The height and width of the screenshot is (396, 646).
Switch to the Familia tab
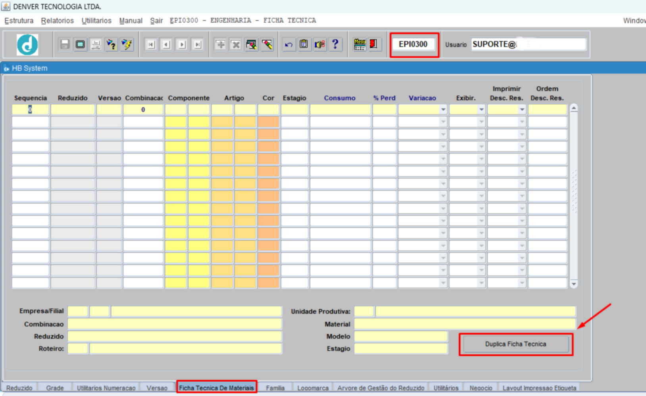[x=275, y=388]
